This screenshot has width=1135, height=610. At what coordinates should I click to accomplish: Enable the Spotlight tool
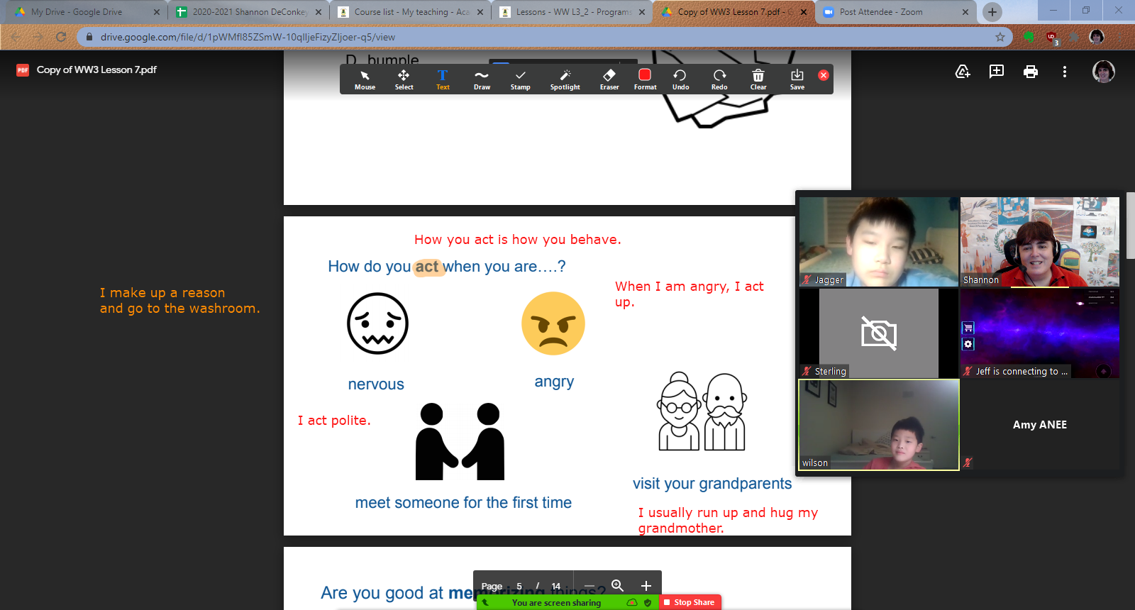(x=565, y=79)
